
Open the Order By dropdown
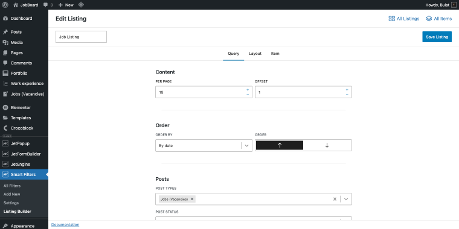(204, 145)
